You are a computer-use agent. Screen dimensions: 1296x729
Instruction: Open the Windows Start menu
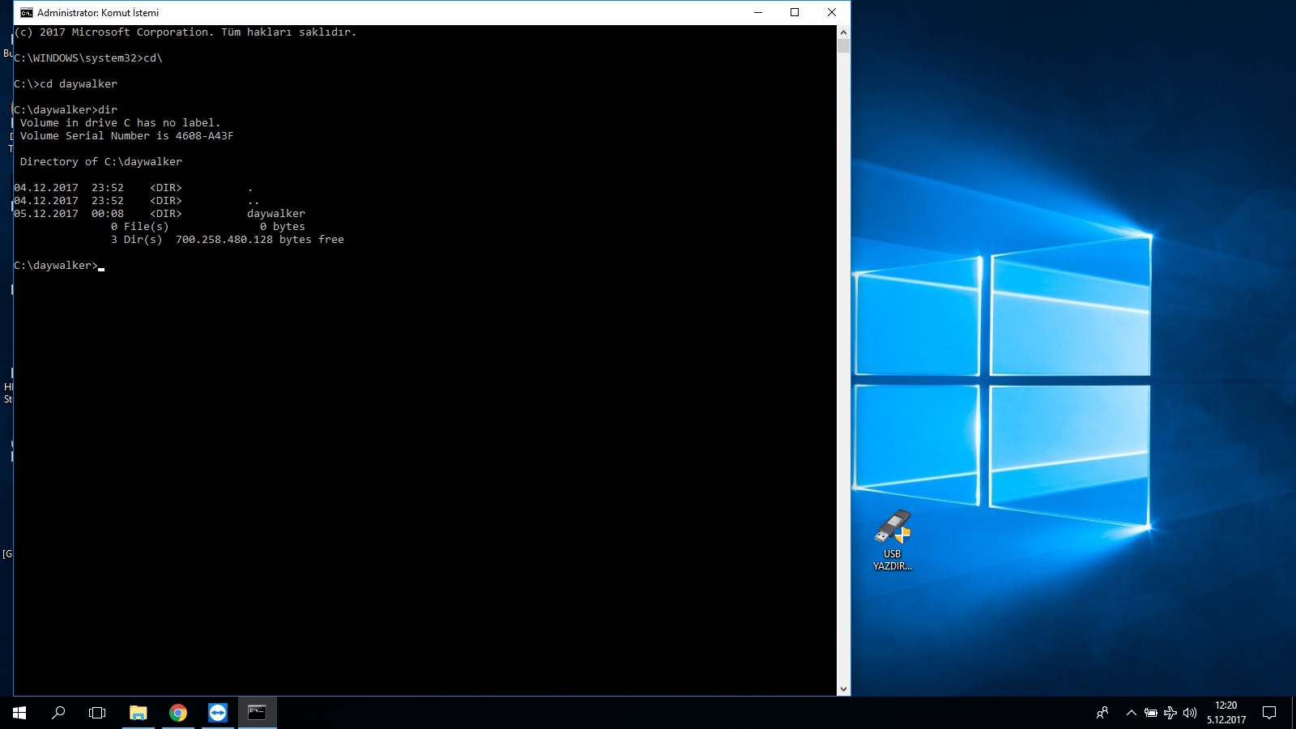19,713
